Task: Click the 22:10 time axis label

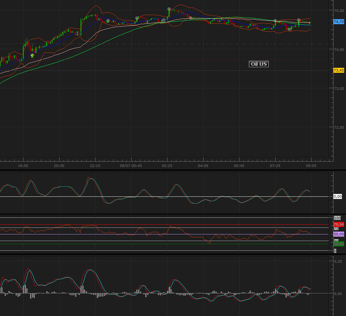Action: click(x=95, y=166)
